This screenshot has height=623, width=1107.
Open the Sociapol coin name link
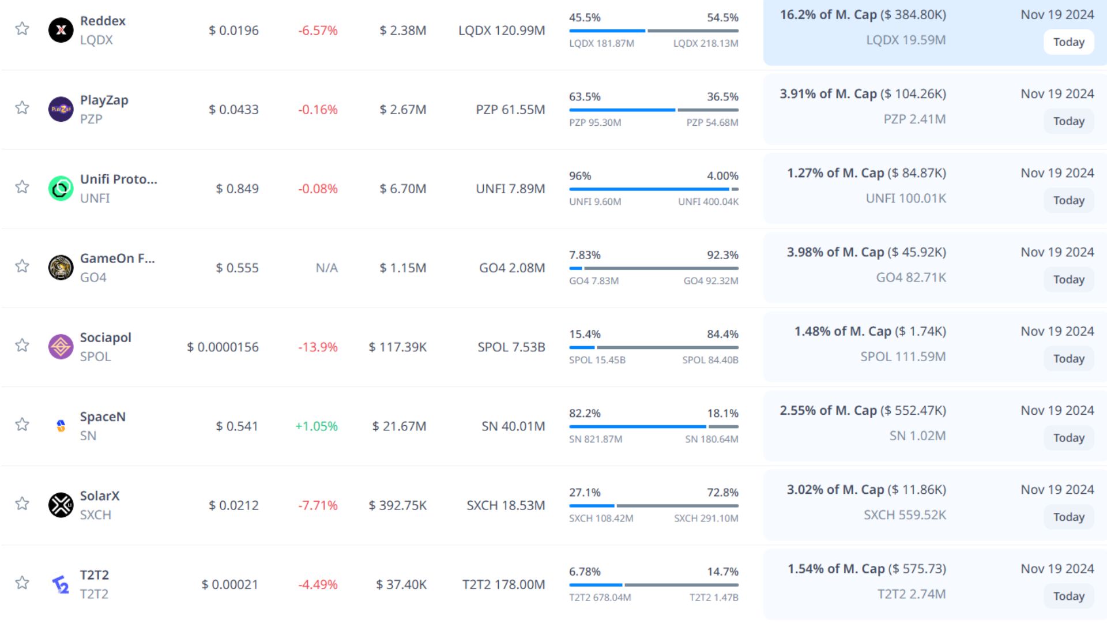click(x=106, y=337)
